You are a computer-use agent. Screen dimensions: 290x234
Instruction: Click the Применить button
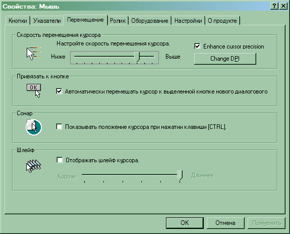(266, 223)
